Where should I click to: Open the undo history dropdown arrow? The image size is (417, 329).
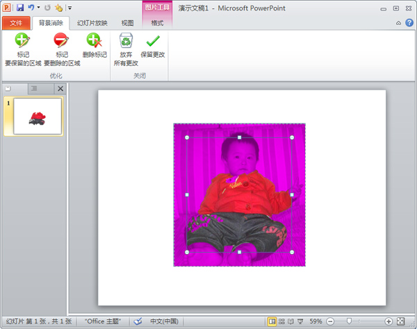[38, 8]
